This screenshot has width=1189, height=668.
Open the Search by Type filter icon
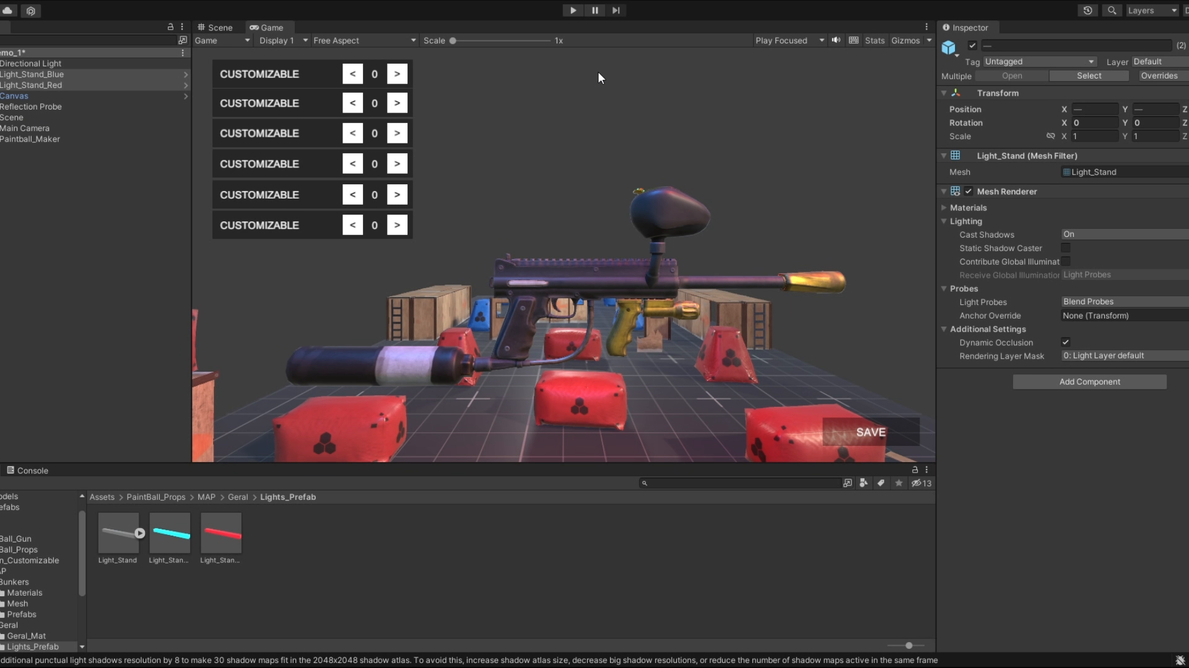point(863,483)
